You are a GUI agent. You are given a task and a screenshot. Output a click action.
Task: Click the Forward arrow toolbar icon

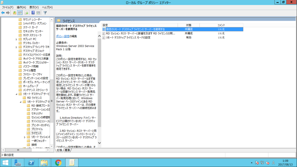tap(8, 13)
